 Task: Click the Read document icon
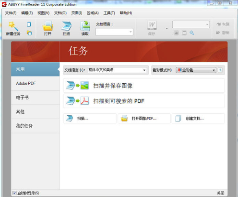85,26
